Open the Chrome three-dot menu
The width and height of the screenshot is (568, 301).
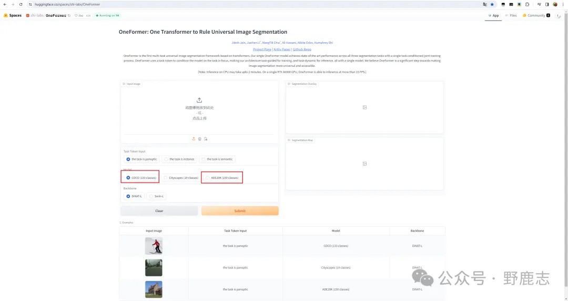[563, 4]
